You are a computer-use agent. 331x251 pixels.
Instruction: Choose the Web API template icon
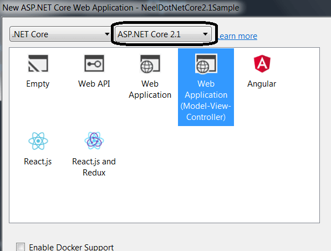[x=94, y=63]
